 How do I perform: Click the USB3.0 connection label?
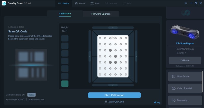(x=183, y=53)
